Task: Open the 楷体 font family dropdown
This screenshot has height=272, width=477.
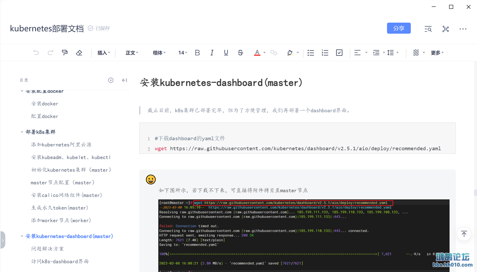Action: click(159, 53)
